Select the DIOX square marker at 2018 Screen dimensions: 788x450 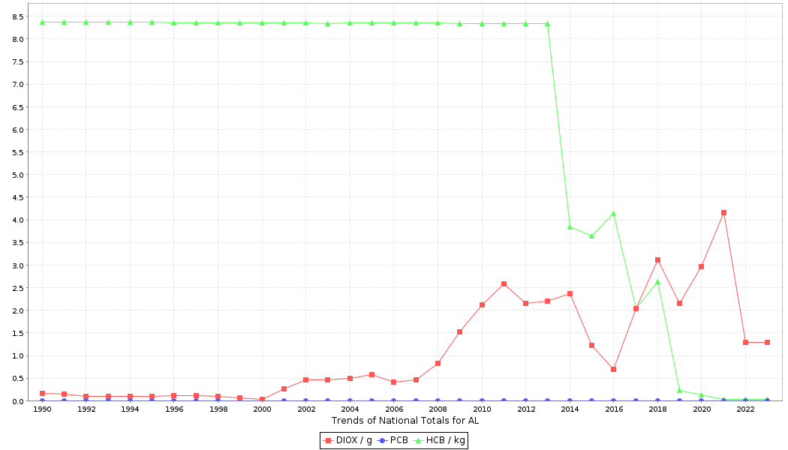pyautogui.click(x=657, y=260)
